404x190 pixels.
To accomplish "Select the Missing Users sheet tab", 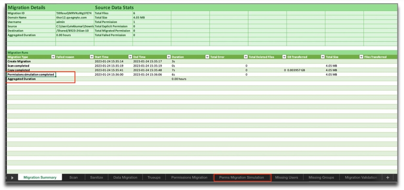I will (x=286, y=177).
